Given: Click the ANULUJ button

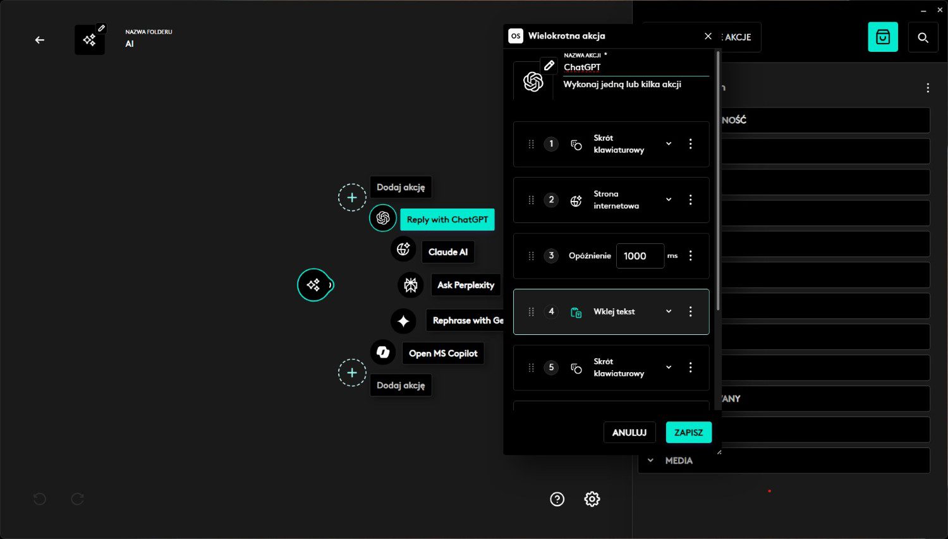Looking at the screenshot, I should [x=629, y=433].
